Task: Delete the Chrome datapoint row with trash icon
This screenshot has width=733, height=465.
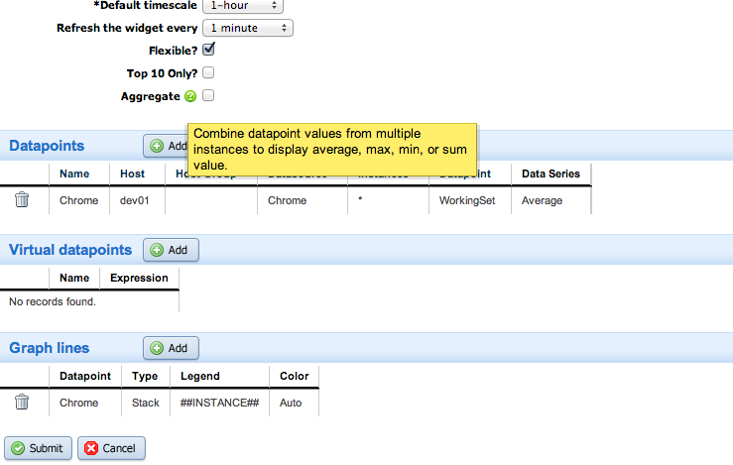Action: (x=22, y=200)
